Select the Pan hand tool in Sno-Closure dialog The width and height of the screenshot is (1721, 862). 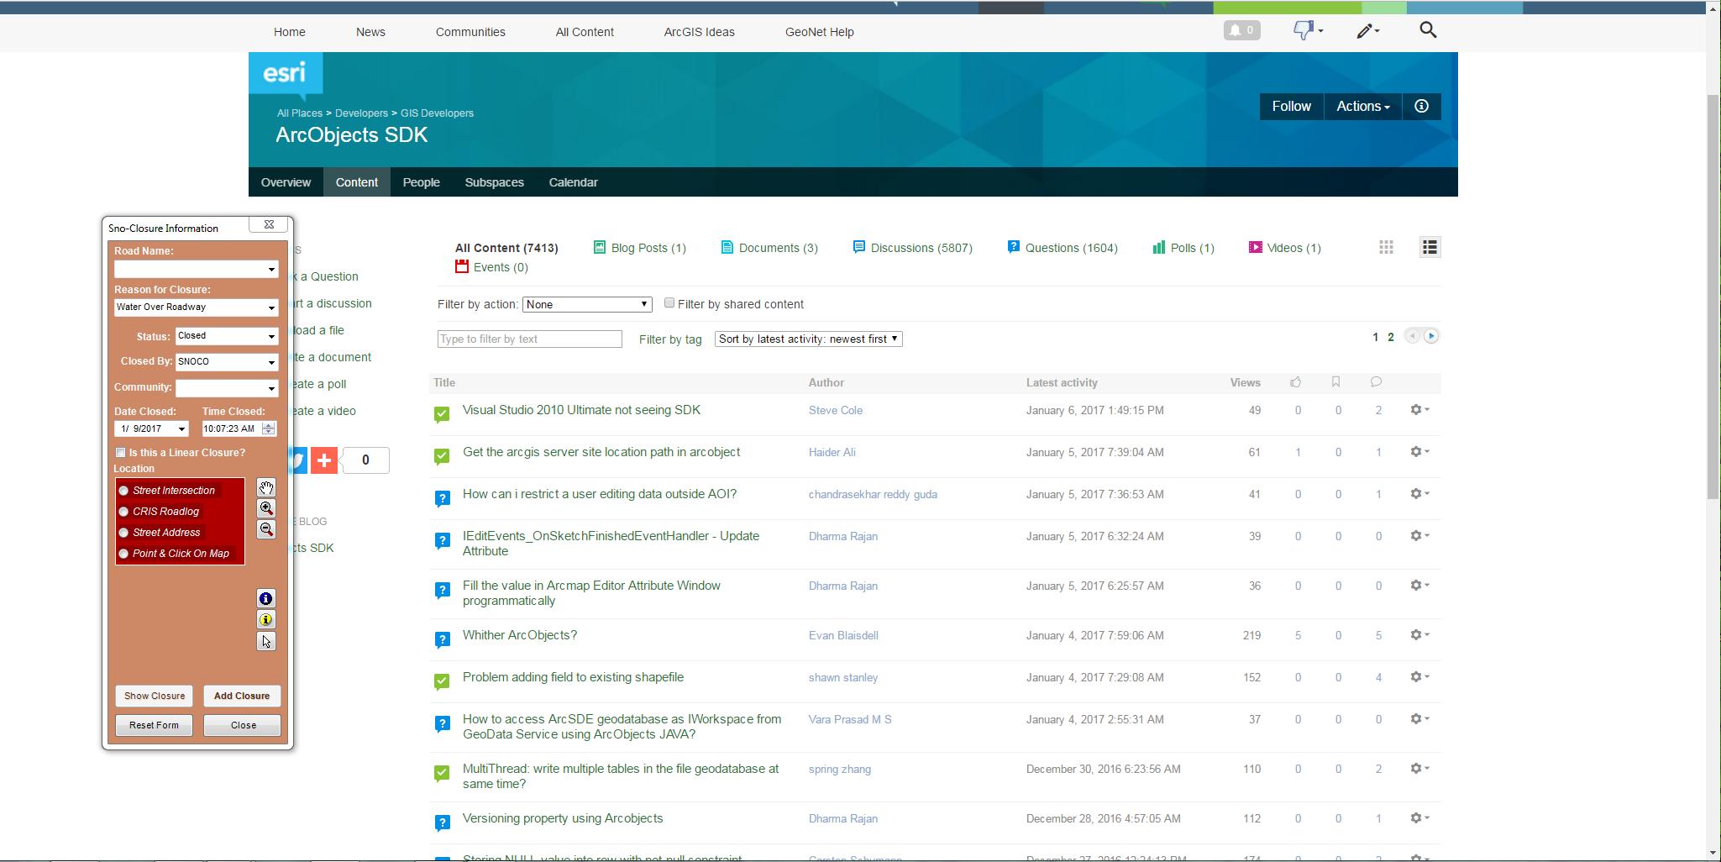[266, 488]
